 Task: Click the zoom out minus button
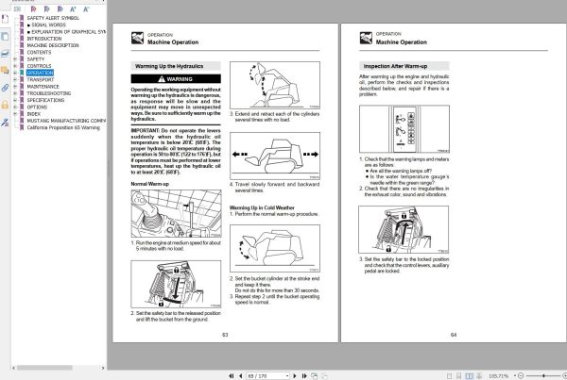click(x=521, y=376)
